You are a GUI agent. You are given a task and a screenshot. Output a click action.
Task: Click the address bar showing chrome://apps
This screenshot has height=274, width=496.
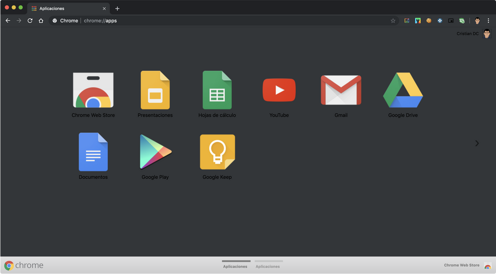223,21
